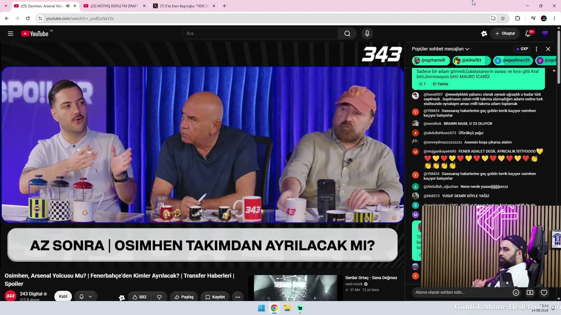Image resolution: width=561 pixels, height=315 pixels.
Task: Reload the page in the browser
Action: 28,18
